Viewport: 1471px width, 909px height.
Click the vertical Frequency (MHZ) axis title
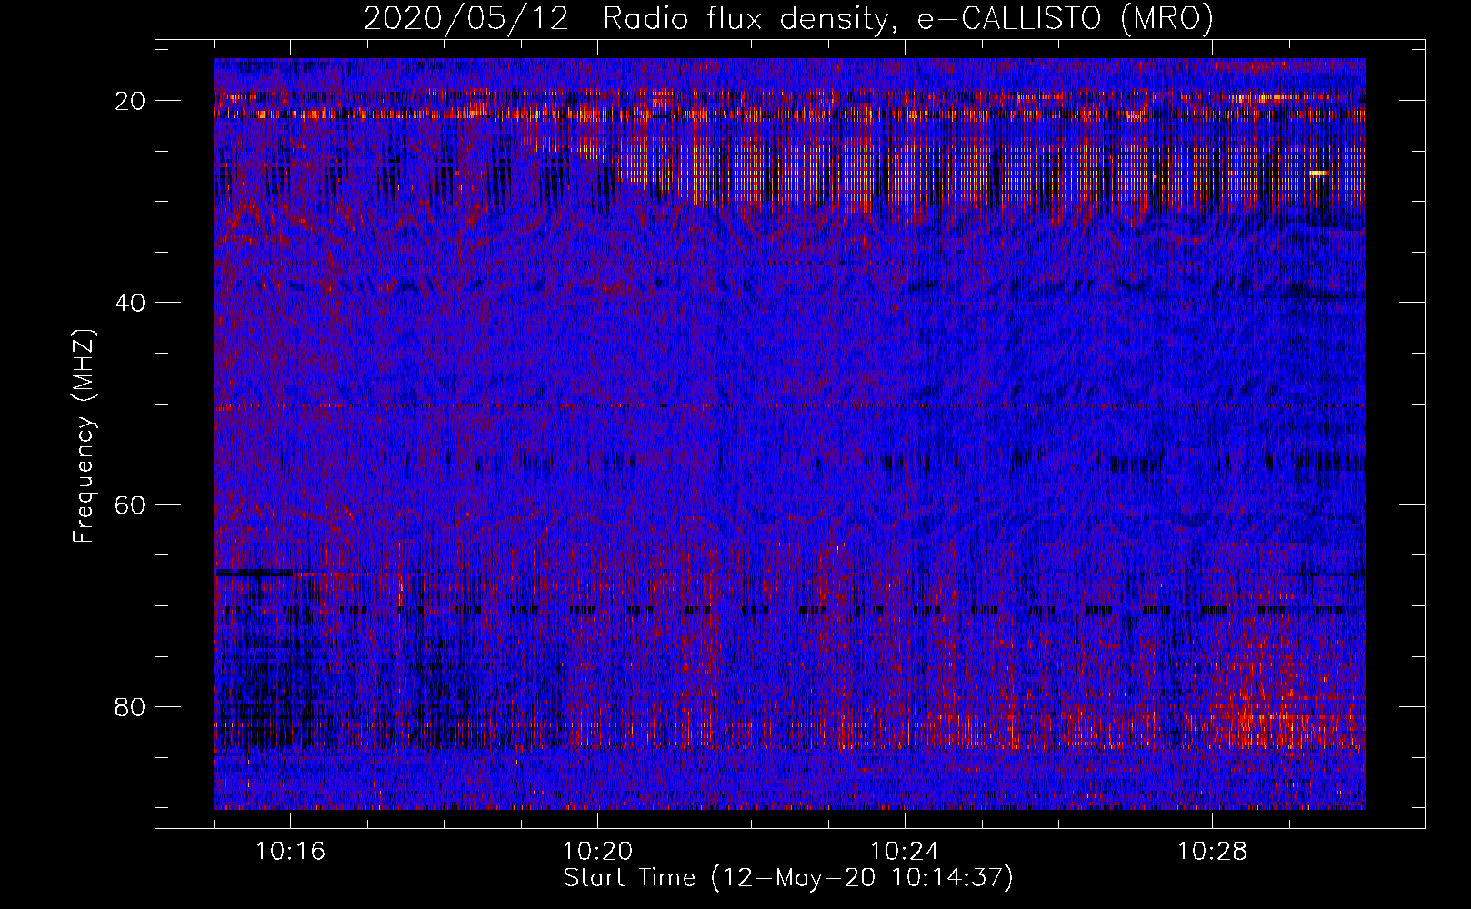84,436
